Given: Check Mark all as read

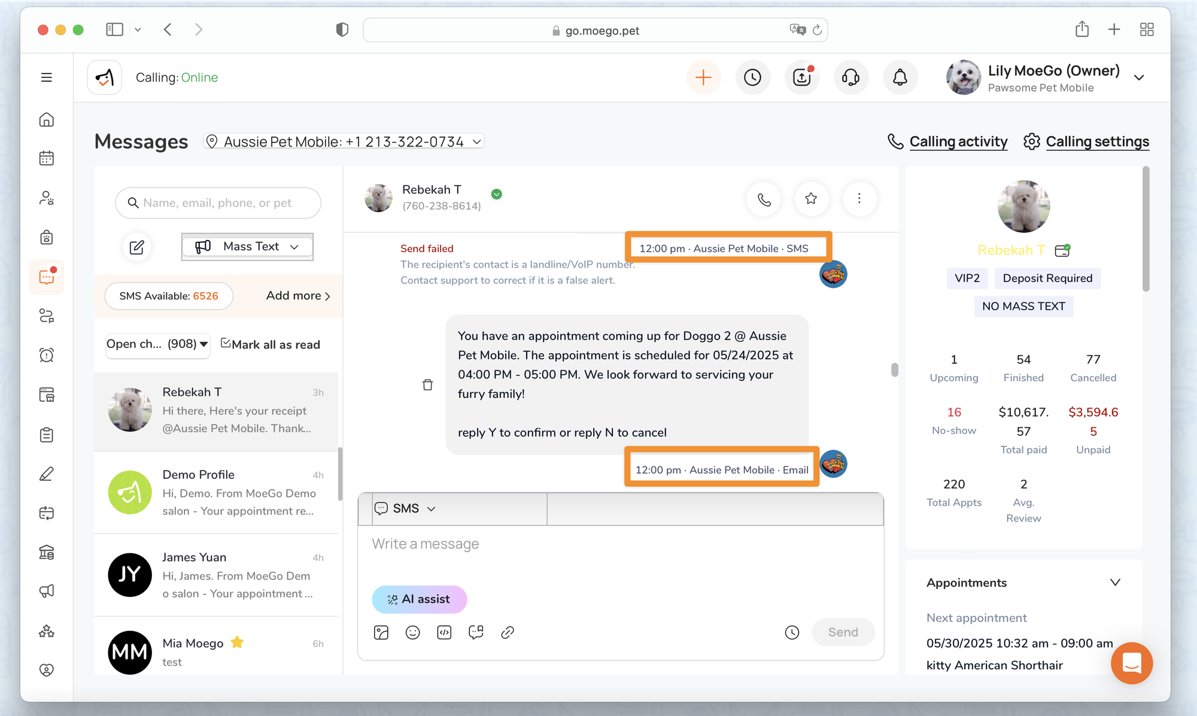Looking at the screenshot, I should tap(271, 344).
